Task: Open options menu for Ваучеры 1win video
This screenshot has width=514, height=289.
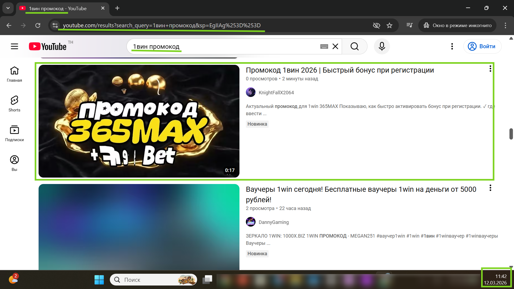Action: (490, 188)
